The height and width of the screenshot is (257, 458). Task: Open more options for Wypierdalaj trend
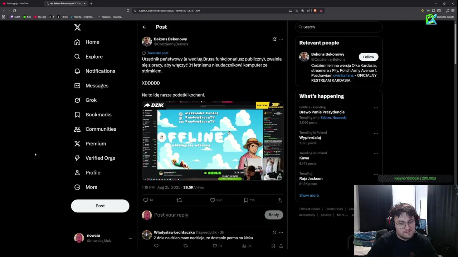pos(376,133)
